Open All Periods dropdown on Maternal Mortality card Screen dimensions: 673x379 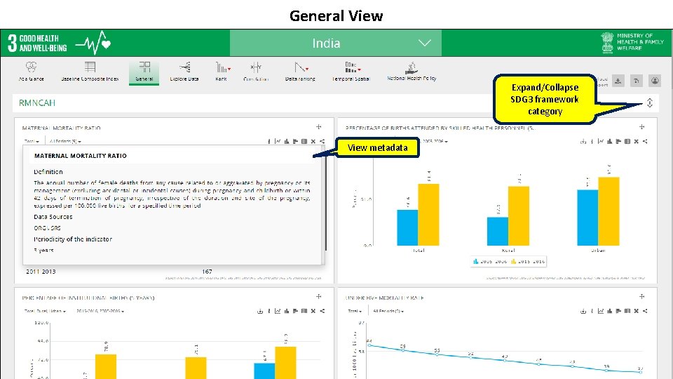[x=65, y=141]
